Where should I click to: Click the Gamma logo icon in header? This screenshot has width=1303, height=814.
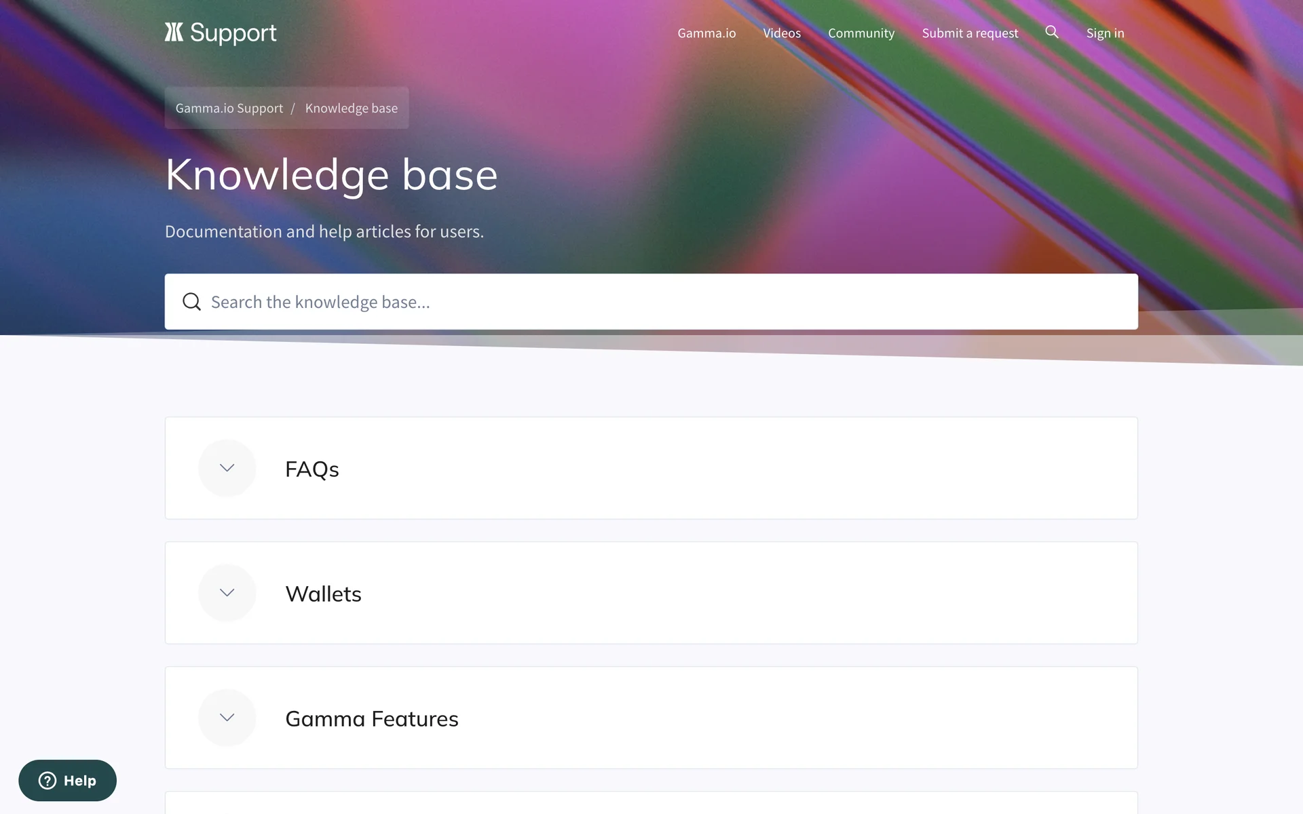click(174, 32)
